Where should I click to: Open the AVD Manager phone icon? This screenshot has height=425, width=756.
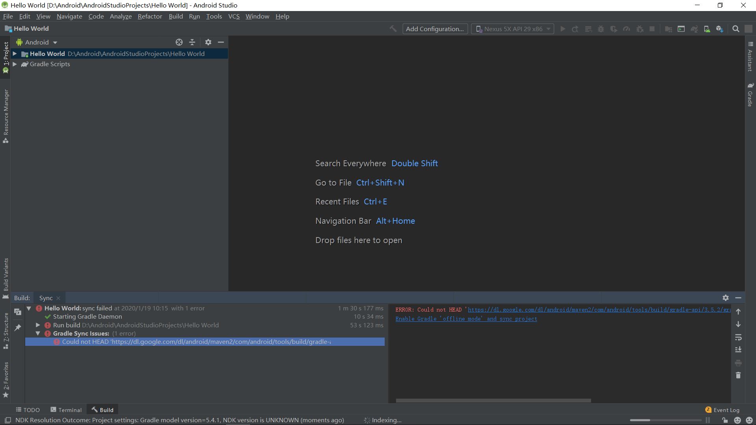point(707,29)
